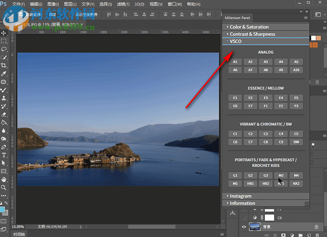This screenshot has height=237, width=327.
Task: Apply the BW preset button
Action: click(296, 142)
